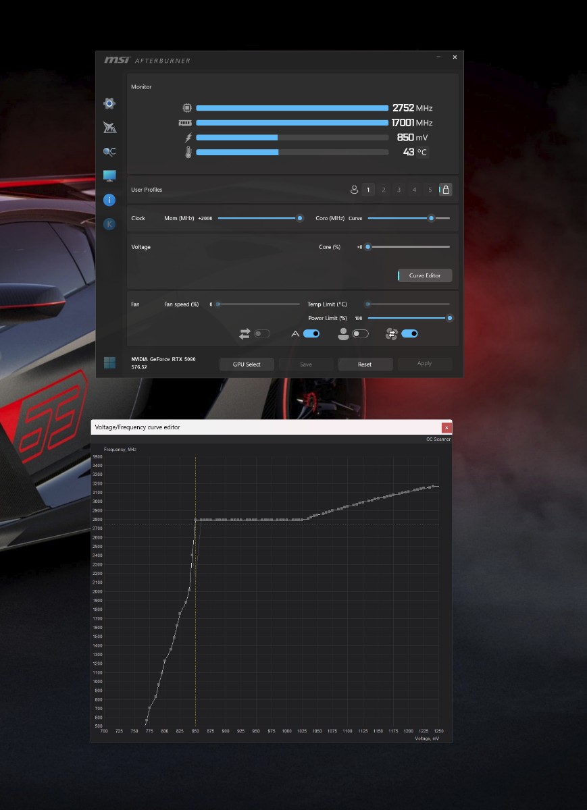Screen dimensions: 587x810
Task: Launch the OC Scanner sidebar icon
Action: [109, 152]
